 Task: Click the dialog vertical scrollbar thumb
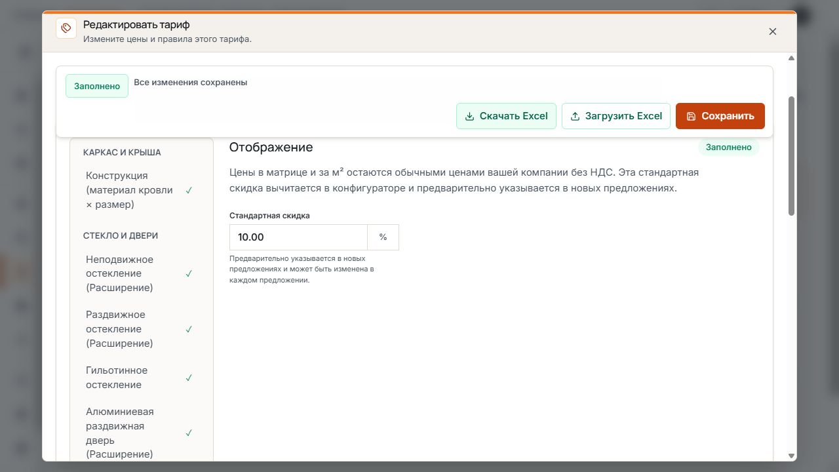point(791,156)
